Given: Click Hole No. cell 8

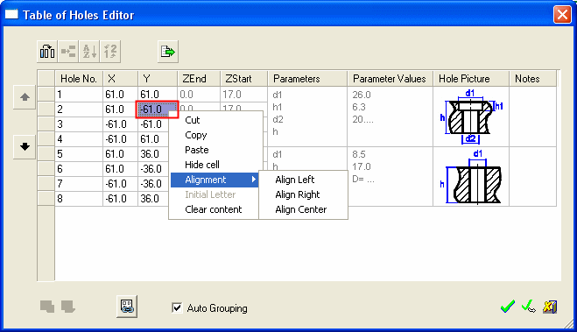Looking at the screenshot, I should 79,199.
